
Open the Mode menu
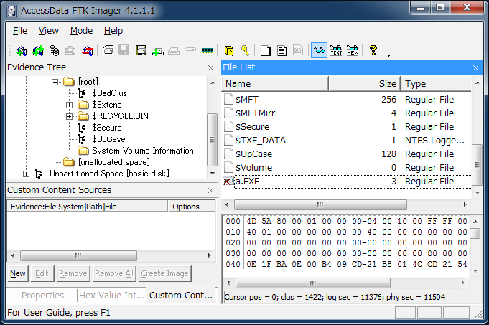81,31
